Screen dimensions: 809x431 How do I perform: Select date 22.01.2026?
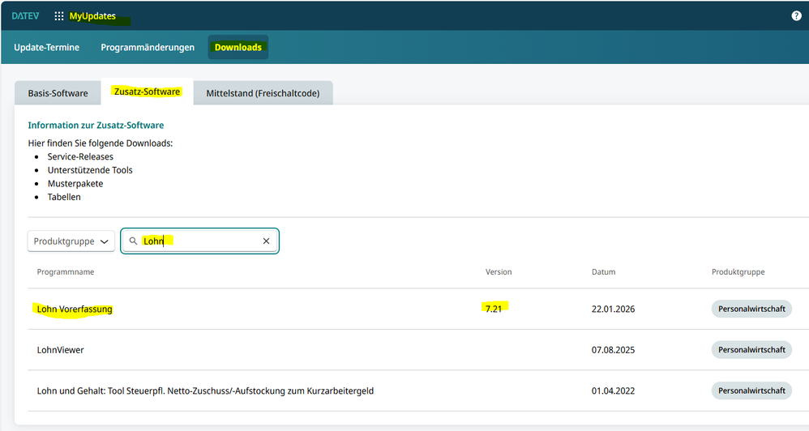click(614, 309)
